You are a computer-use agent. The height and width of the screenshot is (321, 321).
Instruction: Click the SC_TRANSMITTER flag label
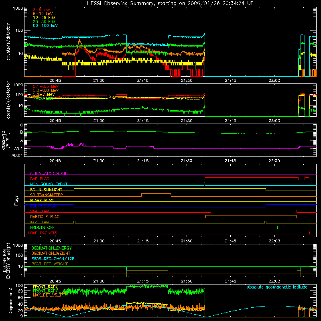click(47, 195)
